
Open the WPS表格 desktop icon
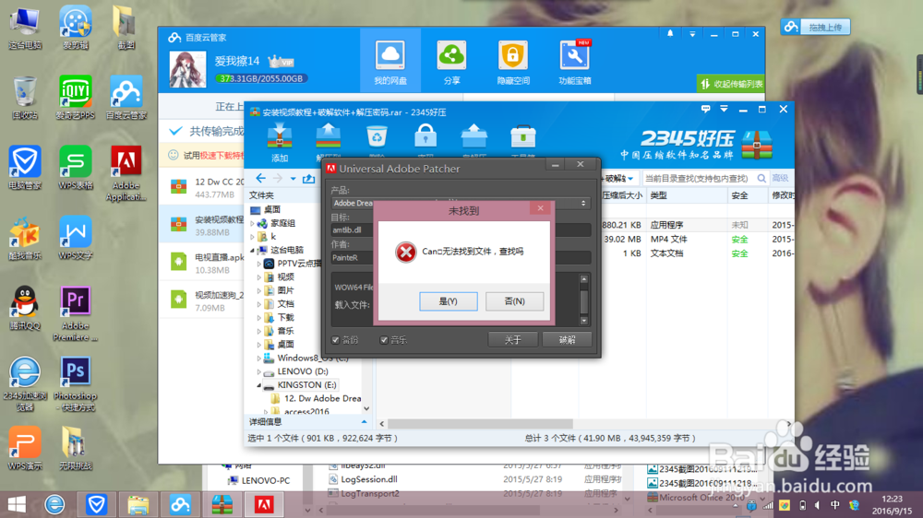coord(76,168)
